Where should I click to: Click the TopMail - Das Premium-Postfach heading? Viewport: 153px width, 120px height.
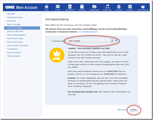point(89,48)
